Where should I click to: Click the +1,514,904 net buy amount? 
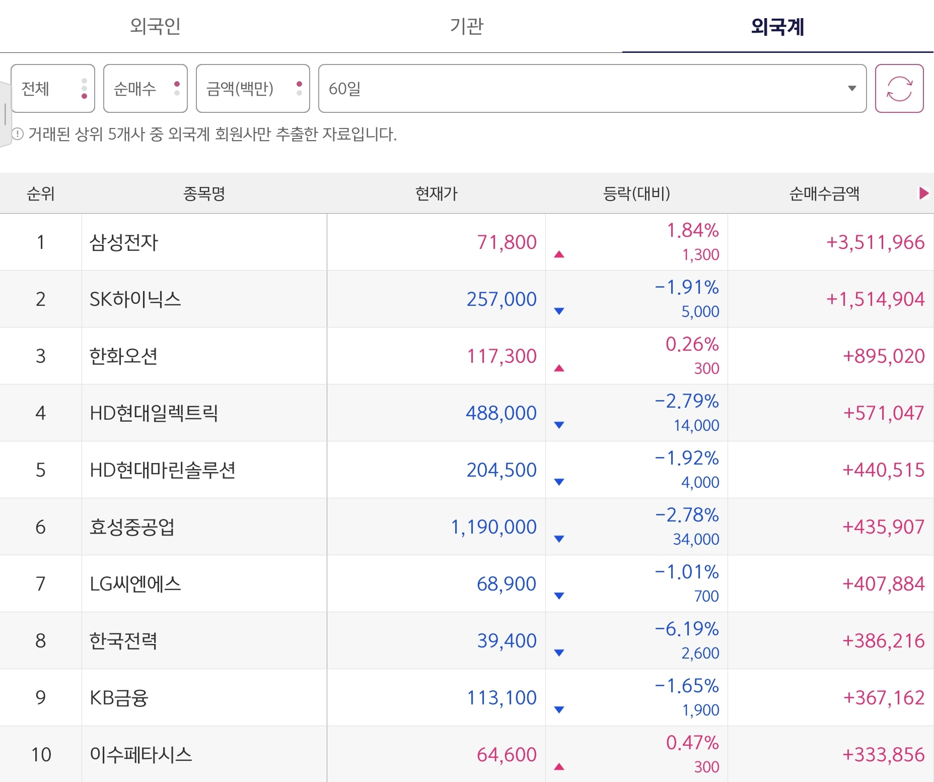point(875,299)
